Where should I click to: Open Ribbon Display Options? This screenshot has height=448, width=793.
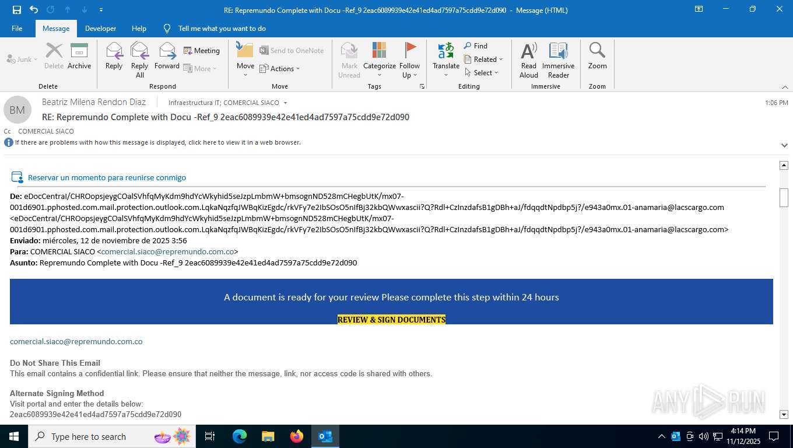(x=699, y=9)
